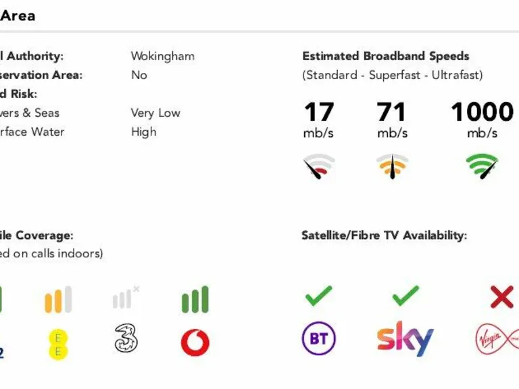Click the green checkmark above BT
The image size is (519, 389).
click(x=318, y=295)
